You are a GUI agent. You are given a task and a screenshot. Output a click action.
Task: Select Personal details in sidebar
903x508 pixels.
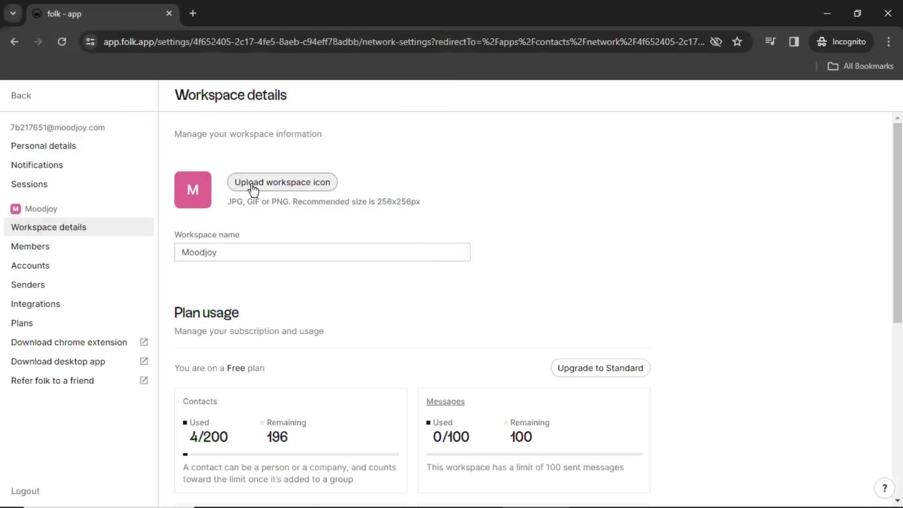[43, 146]
